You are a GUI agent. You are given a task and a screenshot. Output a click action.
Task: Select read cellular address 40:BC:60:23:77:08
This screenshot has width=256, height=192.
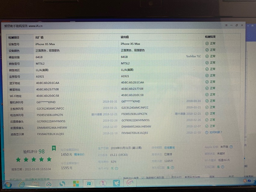[x=132, y=89]
